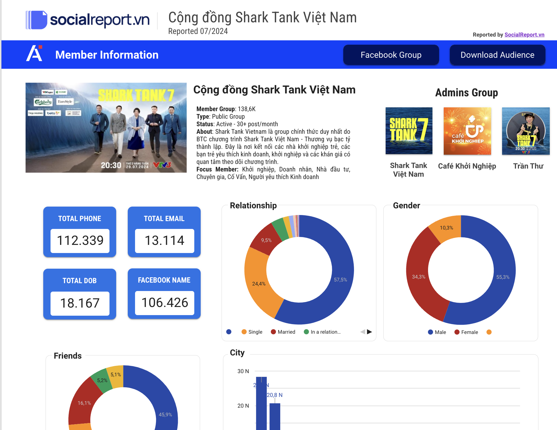
Task: Click the 5,1% Friends donut segment
Action: click(116, 375)
